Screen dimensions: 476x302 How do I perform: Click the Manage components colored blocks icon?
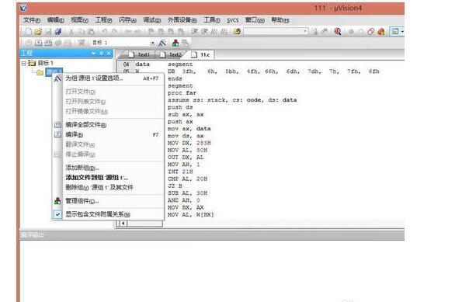click(175, 43)
